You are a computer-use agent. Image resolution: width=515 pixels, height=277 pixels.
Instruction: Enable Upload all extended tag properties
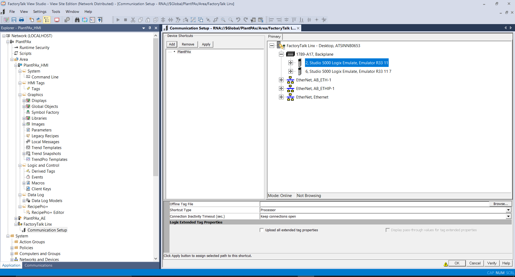(x=262, y=230)
